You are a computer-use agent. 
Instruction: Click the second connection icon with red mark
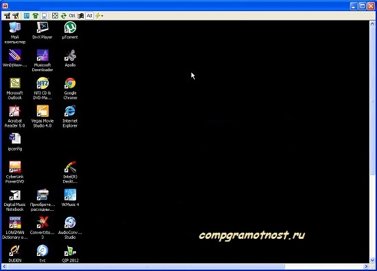[16, 16]
